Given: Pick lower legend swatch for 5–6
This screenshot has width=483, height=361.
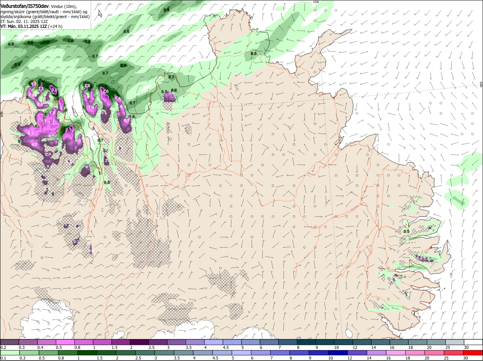Looking at the screenshot, I should [241, 353].
